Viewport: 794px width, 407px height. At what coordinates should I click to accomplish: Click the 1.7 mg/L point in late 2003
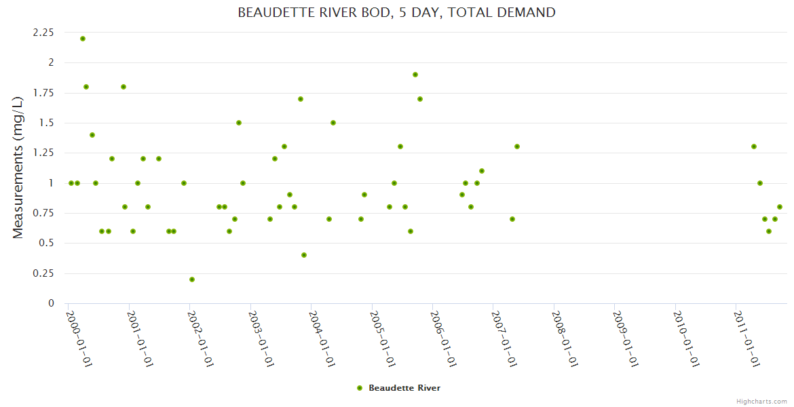301,99
